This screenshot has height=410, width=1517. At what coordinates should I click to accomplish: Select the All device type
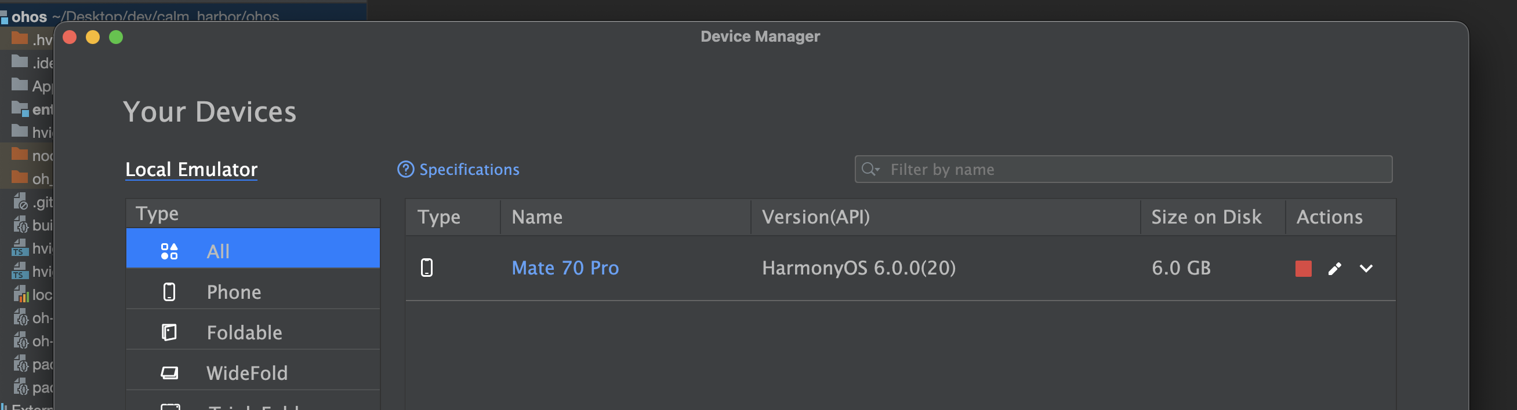pos(253,251)
